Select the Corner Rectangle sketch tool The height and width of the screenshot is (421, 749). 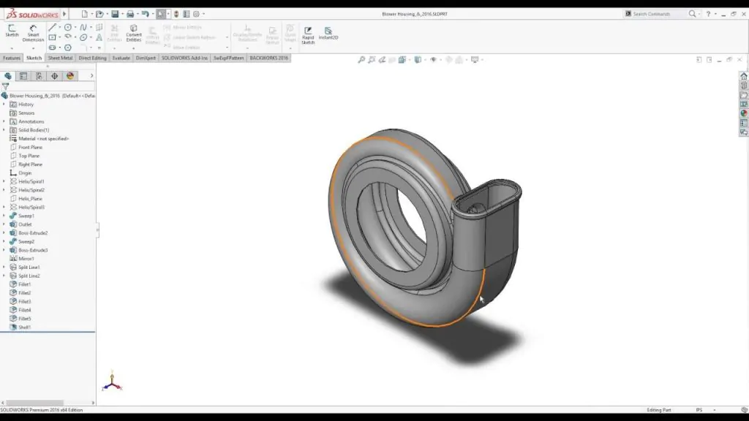52,37
